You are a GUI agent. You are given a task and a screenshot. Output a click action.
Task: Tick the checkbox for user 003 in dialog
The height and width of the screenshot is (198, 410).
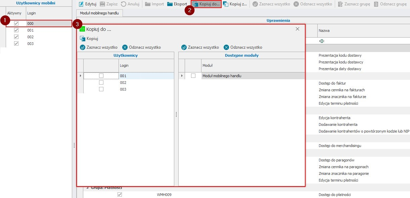tap(101, 89)
